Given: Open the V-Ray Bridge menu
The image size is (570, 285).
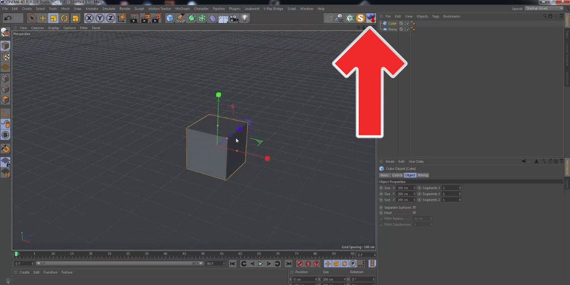Looking at the screenshot, I should point(273,9).
